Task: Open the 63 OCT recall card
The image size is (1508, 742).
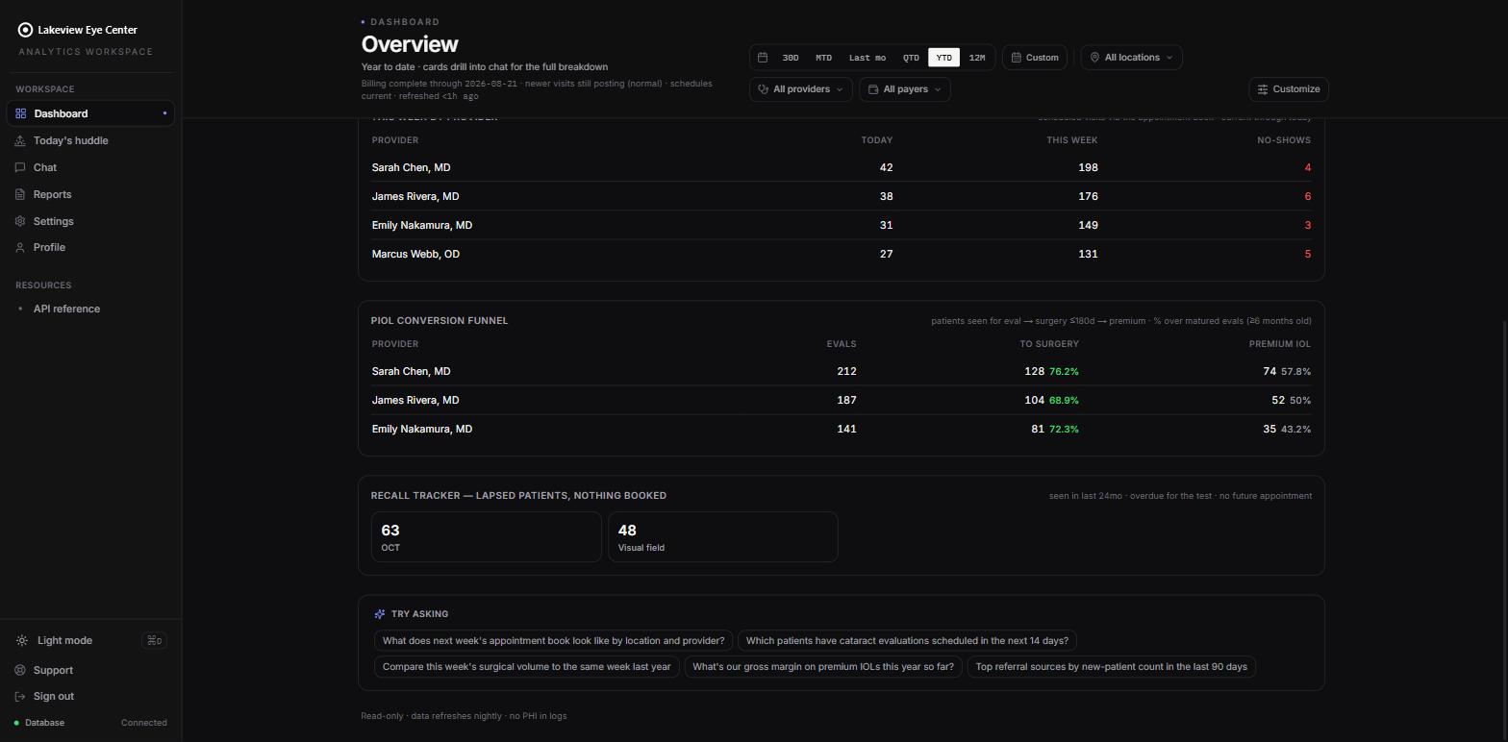Action: click(x=486, y=536)
